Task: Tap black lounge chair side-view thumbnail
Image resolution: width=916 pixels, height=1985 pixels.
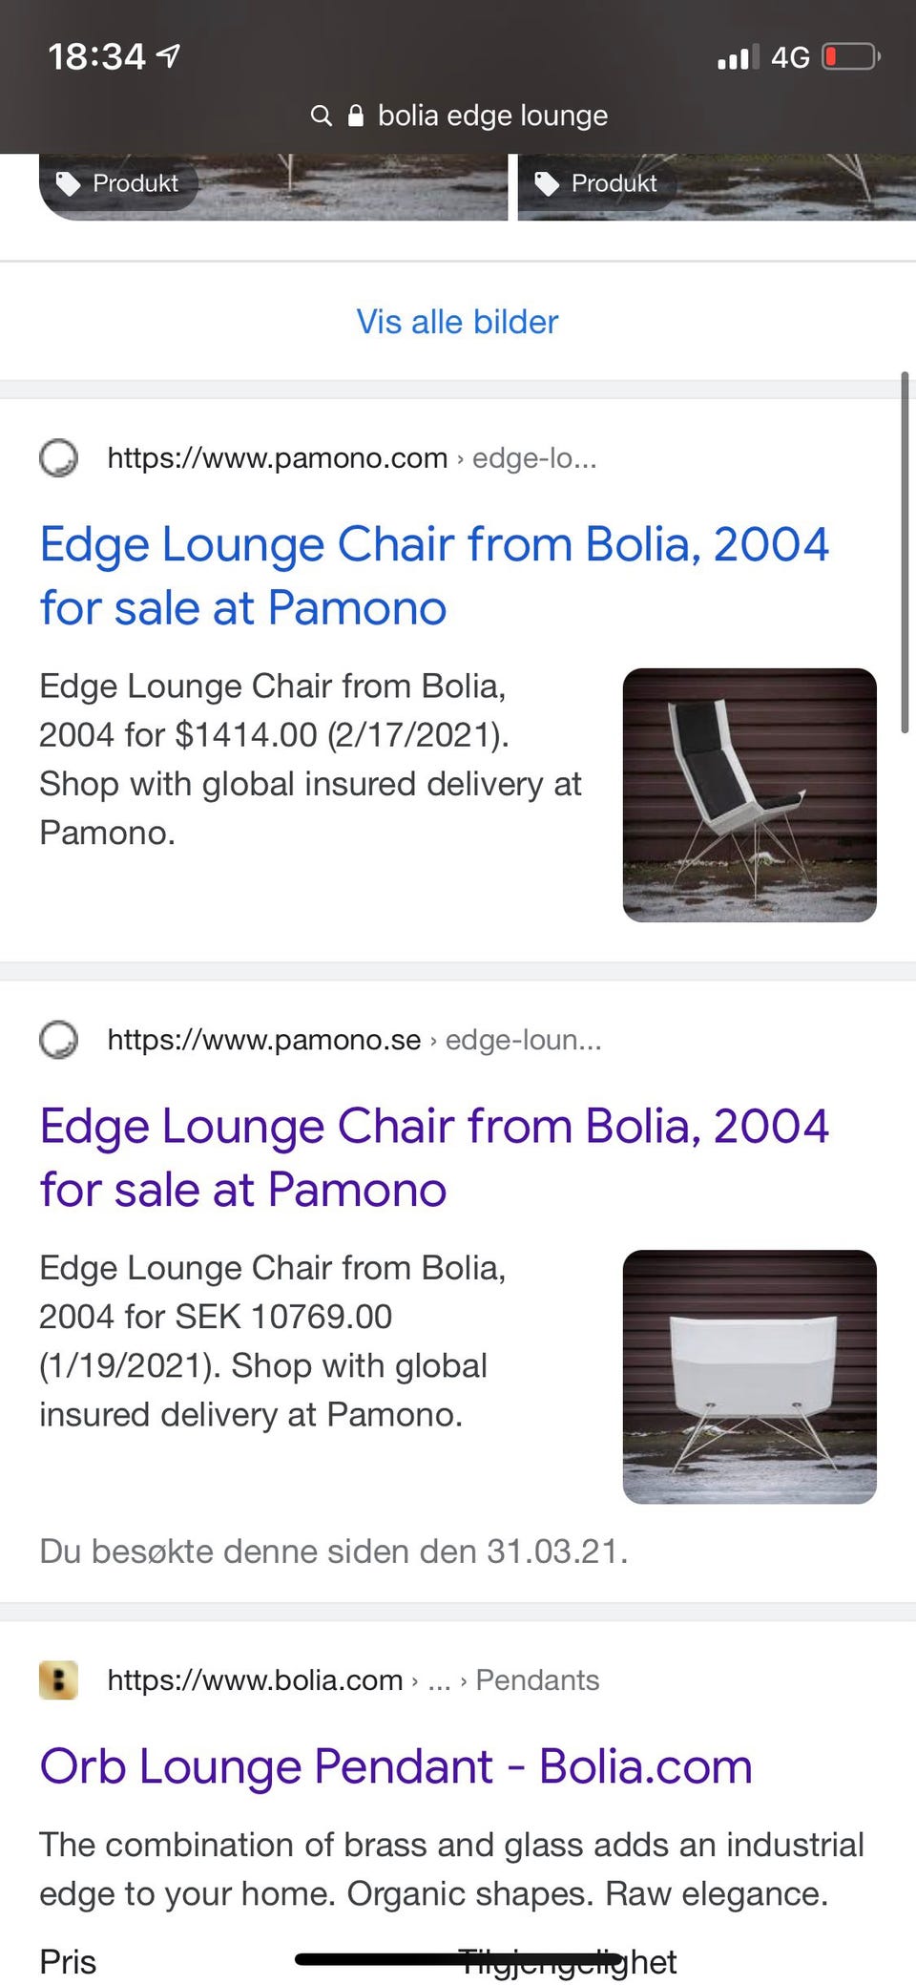Action: pyautogui.click(x=749, y=795)
